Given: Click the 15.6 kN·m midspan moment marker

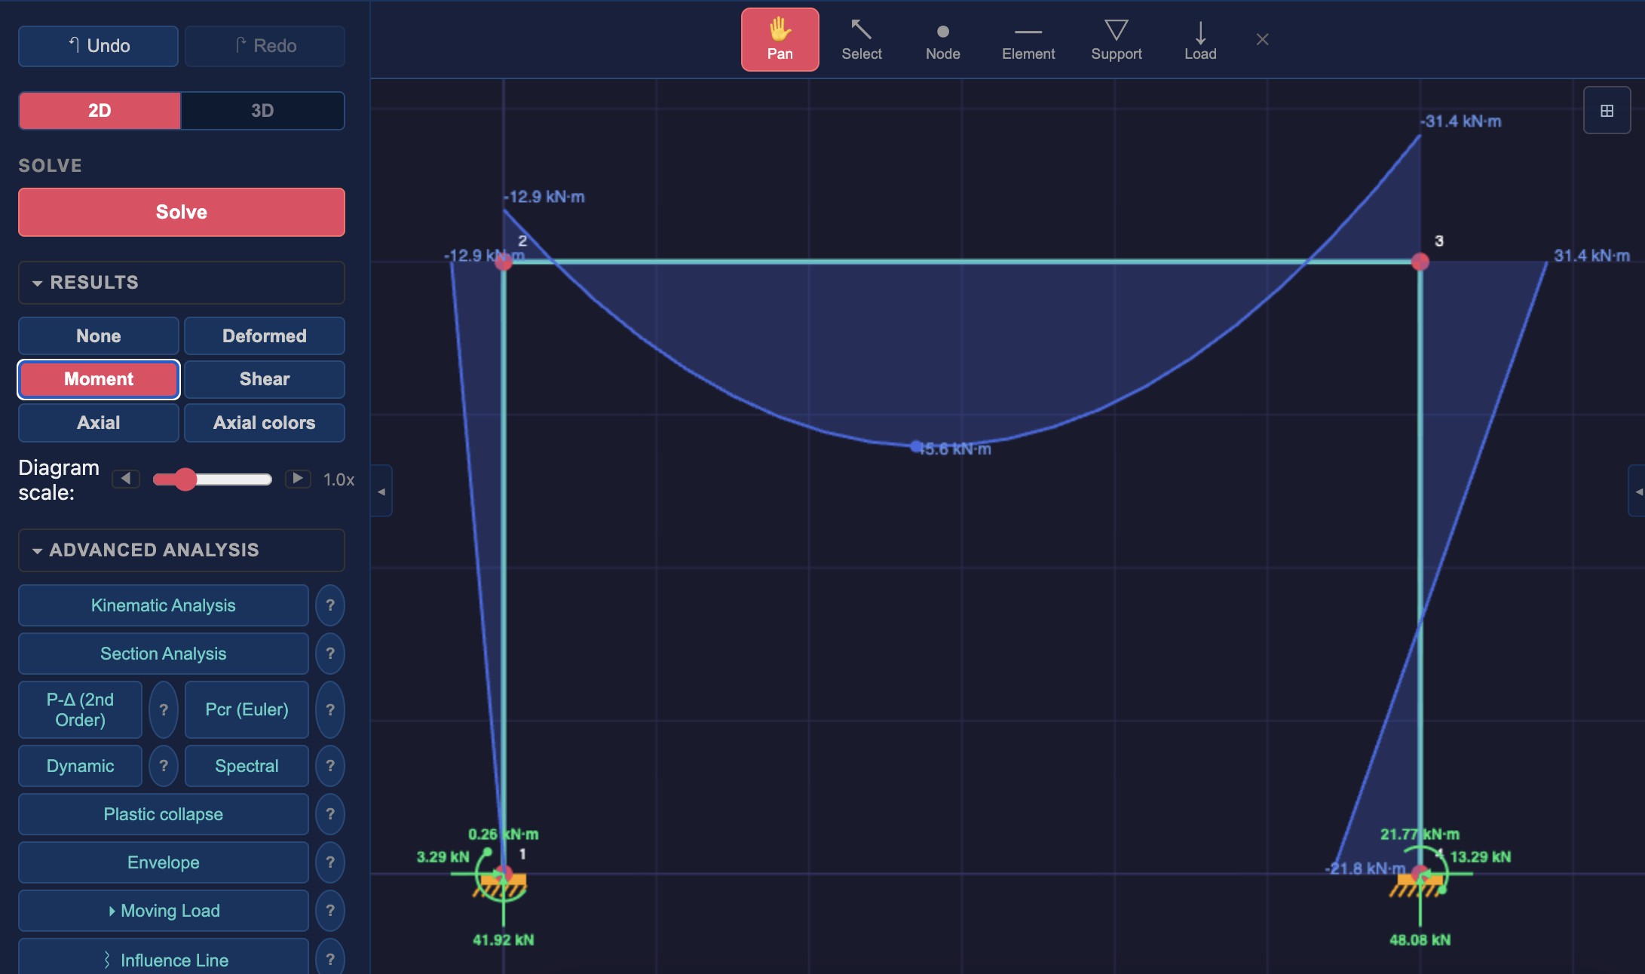Looking at the screenshot, I should pos(915,447).
